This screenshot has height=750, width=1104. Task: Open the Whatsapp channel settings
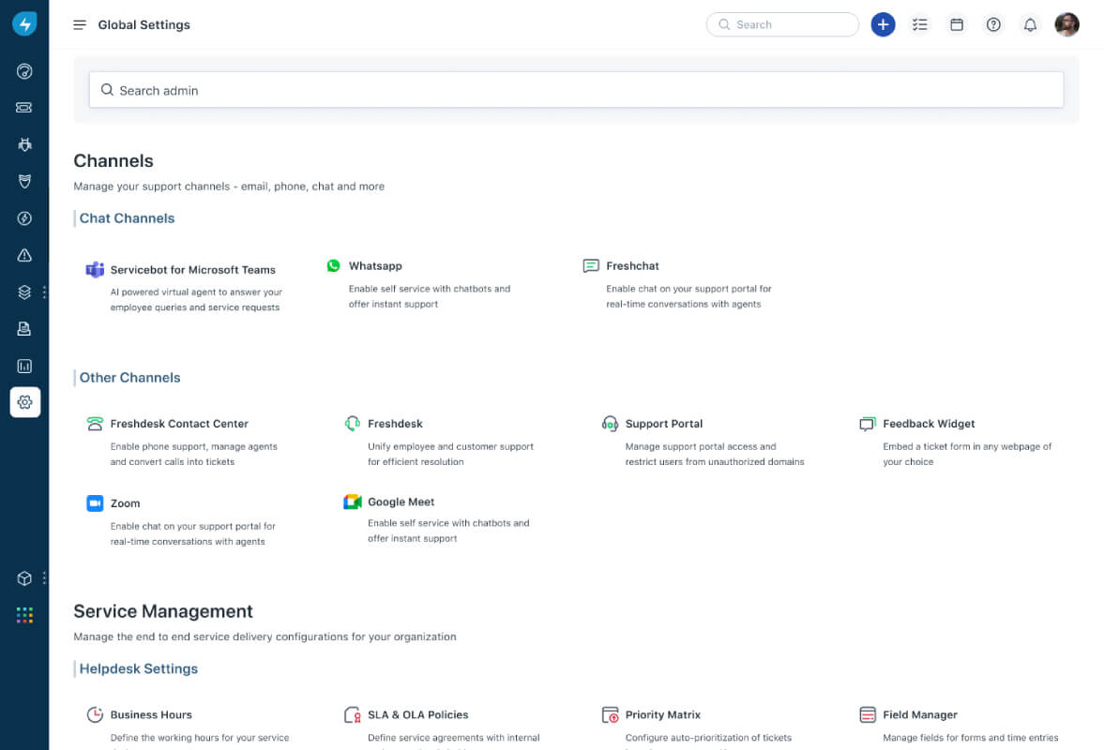click(375, 266)
